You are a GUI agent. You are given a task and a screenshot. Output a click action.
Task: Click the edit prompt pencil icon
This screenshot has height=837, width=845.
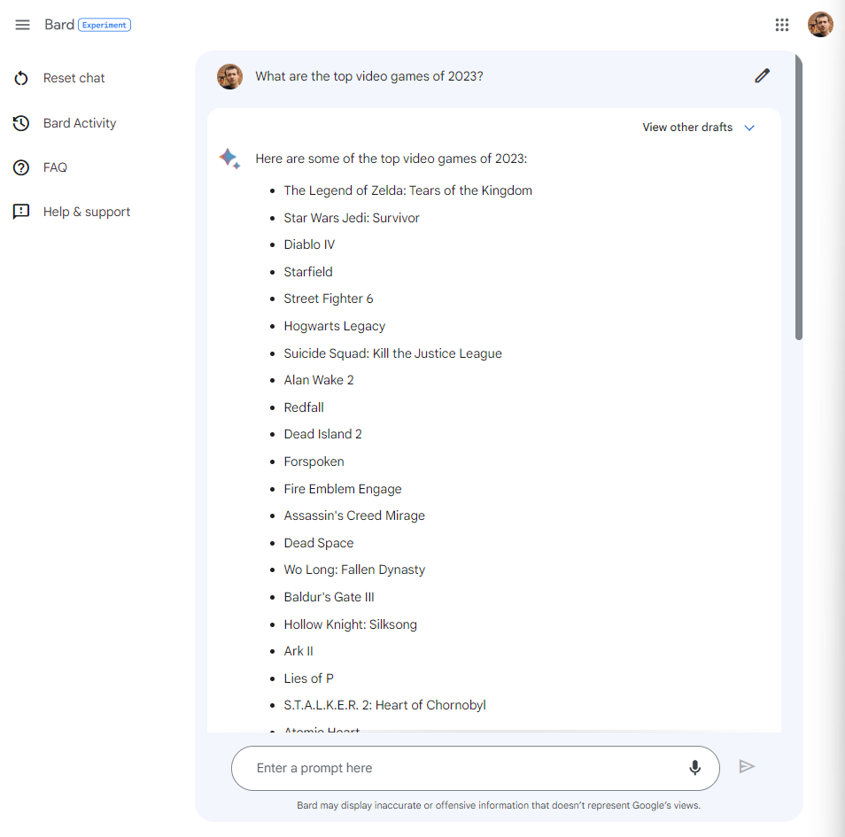click(x=762, y=76)
